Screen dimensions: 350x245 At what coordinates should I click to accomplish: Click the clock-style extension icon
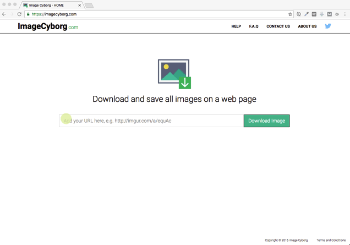pyautogui.click(x=299, y=14)
